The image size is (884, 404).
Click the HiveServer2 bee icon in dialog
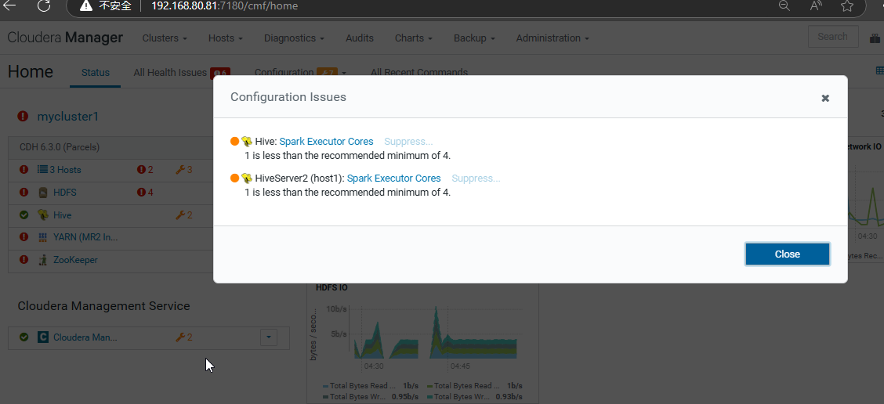tap(247, 178)
